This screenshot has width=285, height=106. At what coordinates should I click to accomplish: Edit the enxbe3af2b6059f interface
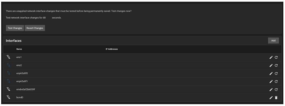click(x=271, y=90)
